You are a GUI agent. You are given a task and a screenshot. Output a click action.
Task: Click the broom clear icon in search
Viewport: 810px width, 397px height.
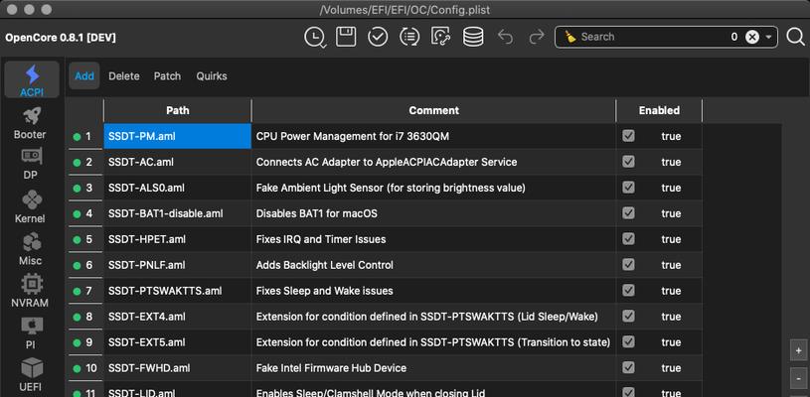point(570,37)
